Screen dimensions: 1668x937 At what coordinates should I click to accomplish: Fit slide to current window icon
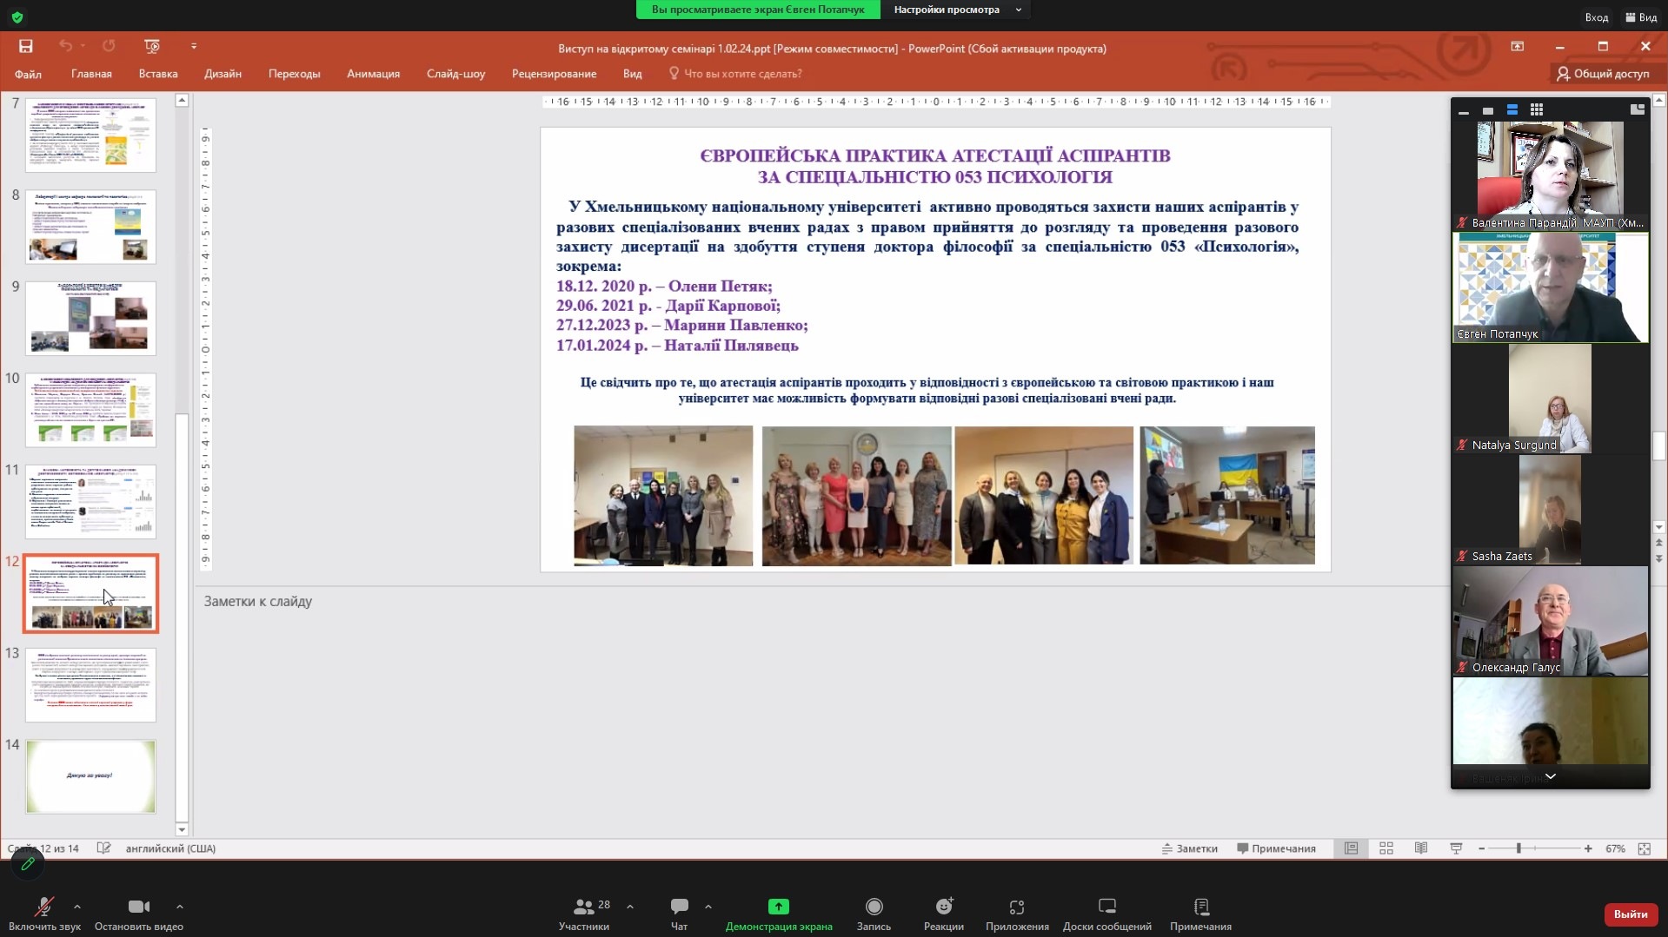point(1645,848)
